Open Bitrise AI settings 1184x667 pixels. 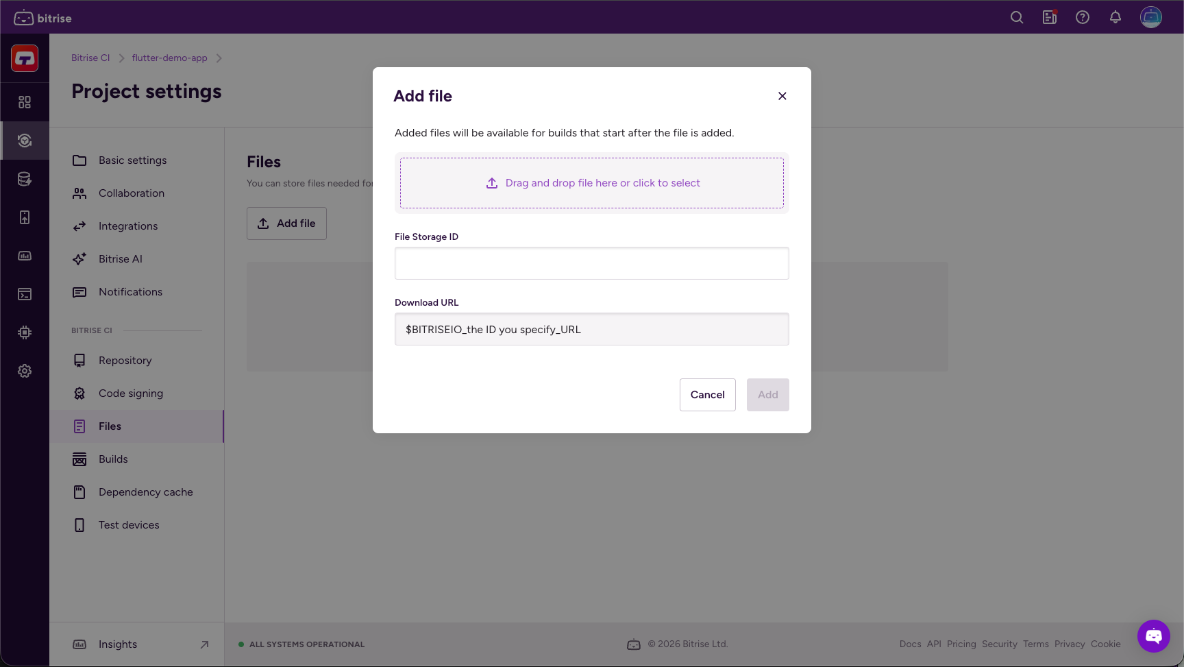[x=137, y=259]
